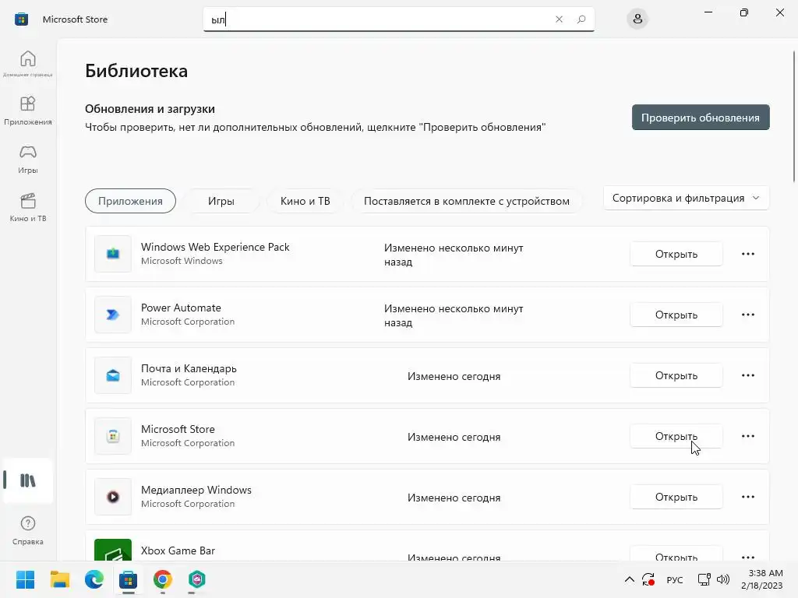
Task: Open the taskbar clock and date
Action: click(761, 579)
